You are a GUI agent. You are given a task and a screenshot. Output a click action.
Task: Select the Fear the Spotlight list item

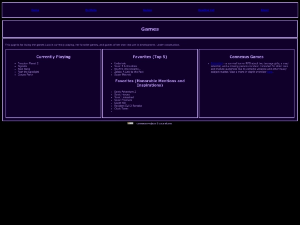tap(28, 72)
